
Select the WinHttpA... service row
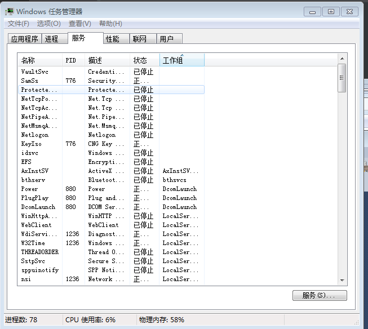pyautogui.click(x=111, y=216)
